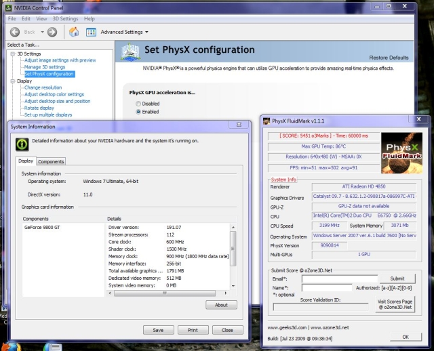Viewport: 434px width, 351px height.
Task: Click the NVIDIA Control Panel title bar icon
Action: [x=9, y=7]
